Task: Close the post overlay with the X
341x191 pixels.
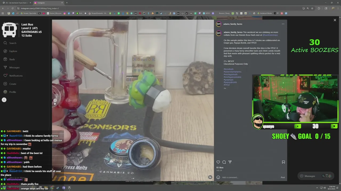Action: [x=335, y=20]
